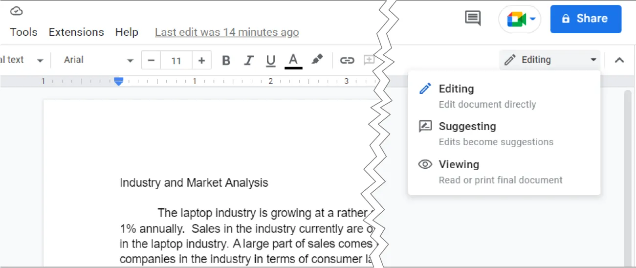Underline the selected text

(270, 60)
